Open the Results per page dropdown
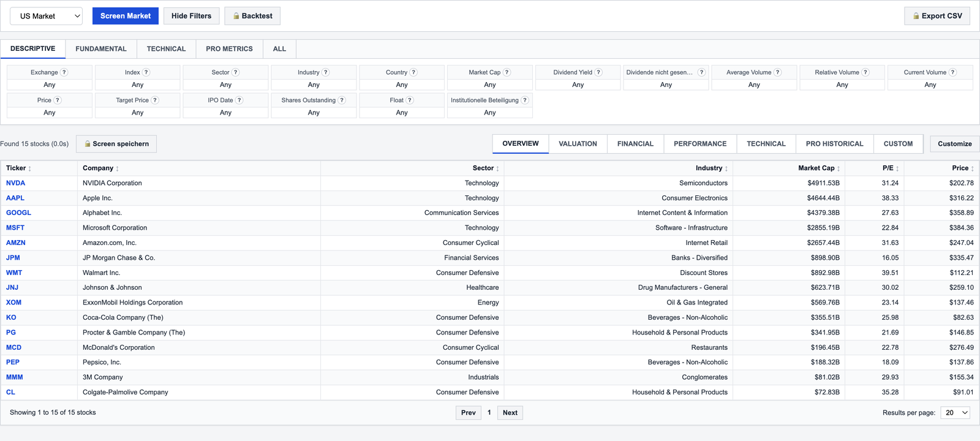The image size is (980, 441). pyautogui.click(x=956, y=413)
